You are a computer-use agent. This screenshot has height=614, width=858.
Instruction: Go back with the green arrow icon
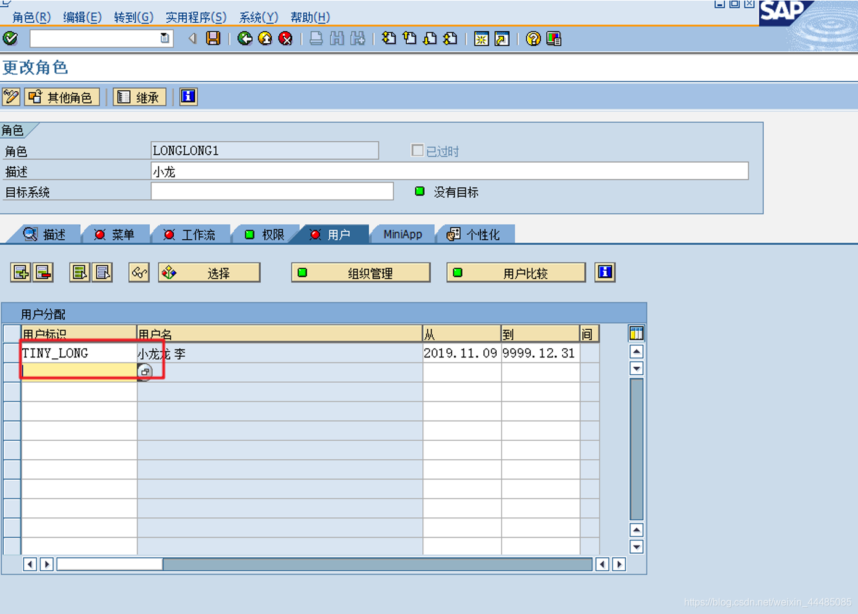tap(245, 38)
